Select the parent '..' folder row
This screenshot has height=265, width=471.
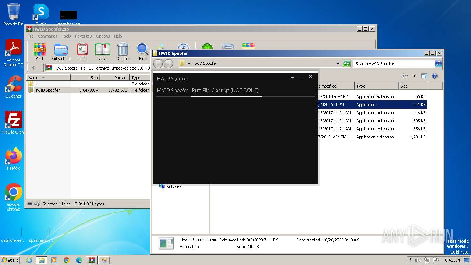88,84
